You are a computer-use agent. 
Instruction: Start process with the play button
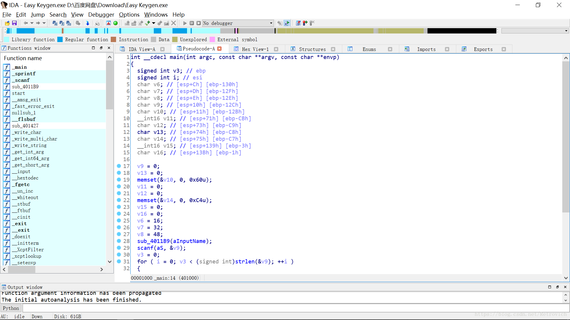pos(185,23)
